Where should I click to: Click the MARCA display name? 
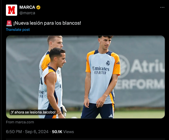click(27, 7)
